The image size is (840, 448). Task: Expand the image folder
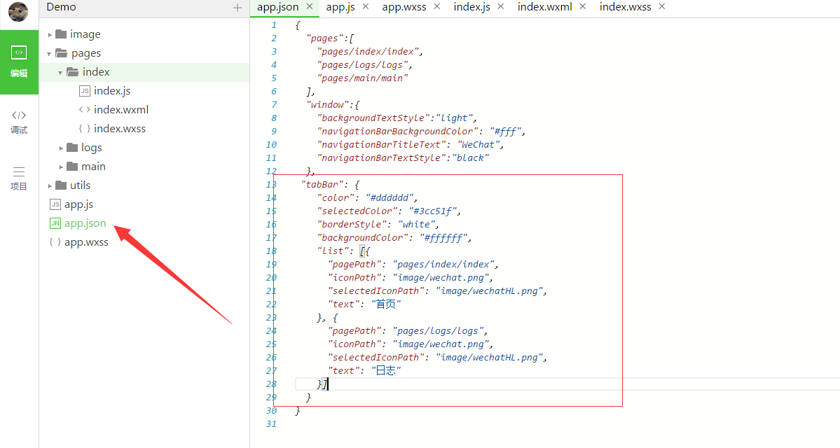click(50, 34)
